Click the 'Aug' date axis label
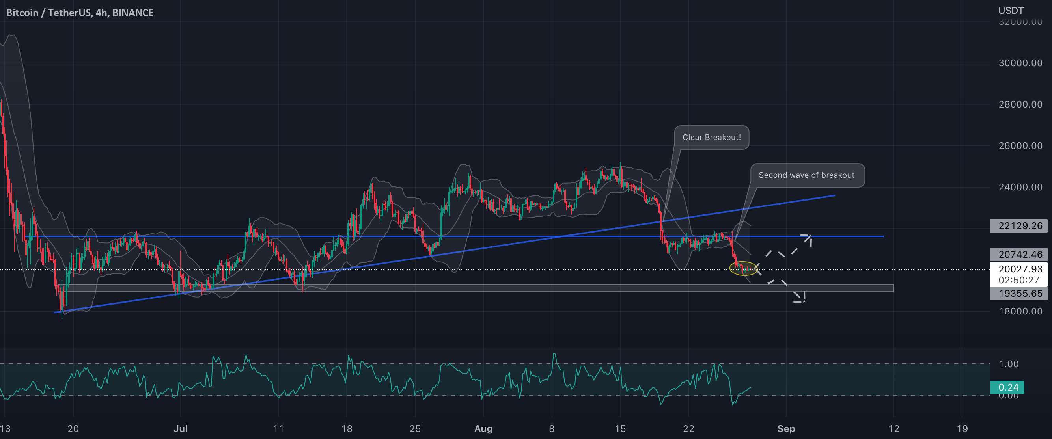The image size is (1052, 439). click(483, 429)
